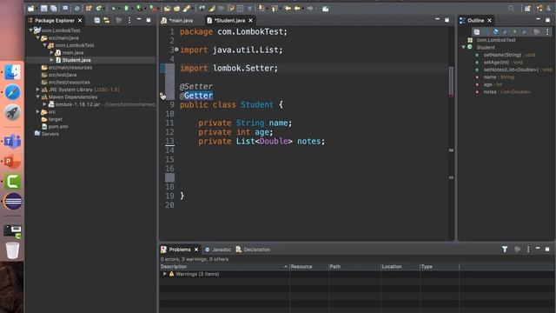The width and height of the screenshot is (556, 313).
Task: Click the editor vertical scrollbar thumb
Action: click(451, 81)
